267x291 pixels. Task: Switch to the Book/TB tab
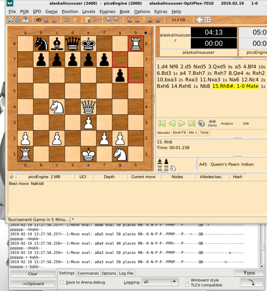pyautogui.click(x=179, y=132)
